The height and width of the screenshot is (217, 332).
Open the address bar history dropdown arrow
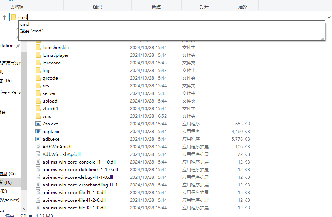[x=329, y=17]
